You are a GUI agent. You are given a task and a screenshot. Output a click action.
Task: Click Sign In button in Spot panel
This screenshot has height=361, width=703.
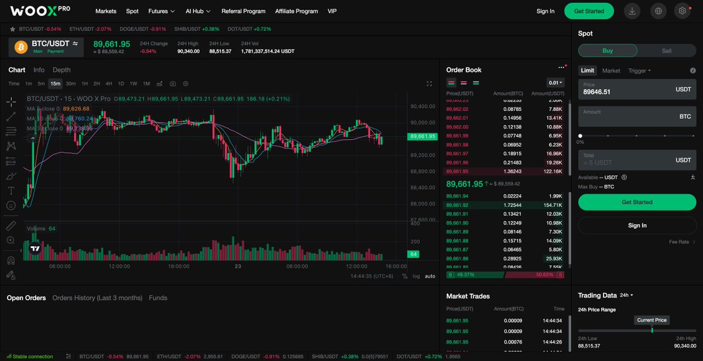637,225
